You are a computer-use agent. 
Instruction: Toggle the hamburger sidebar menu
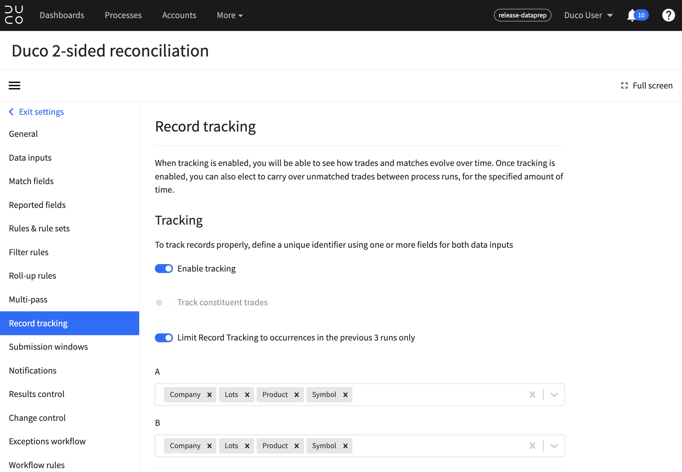tap(15, 86)
